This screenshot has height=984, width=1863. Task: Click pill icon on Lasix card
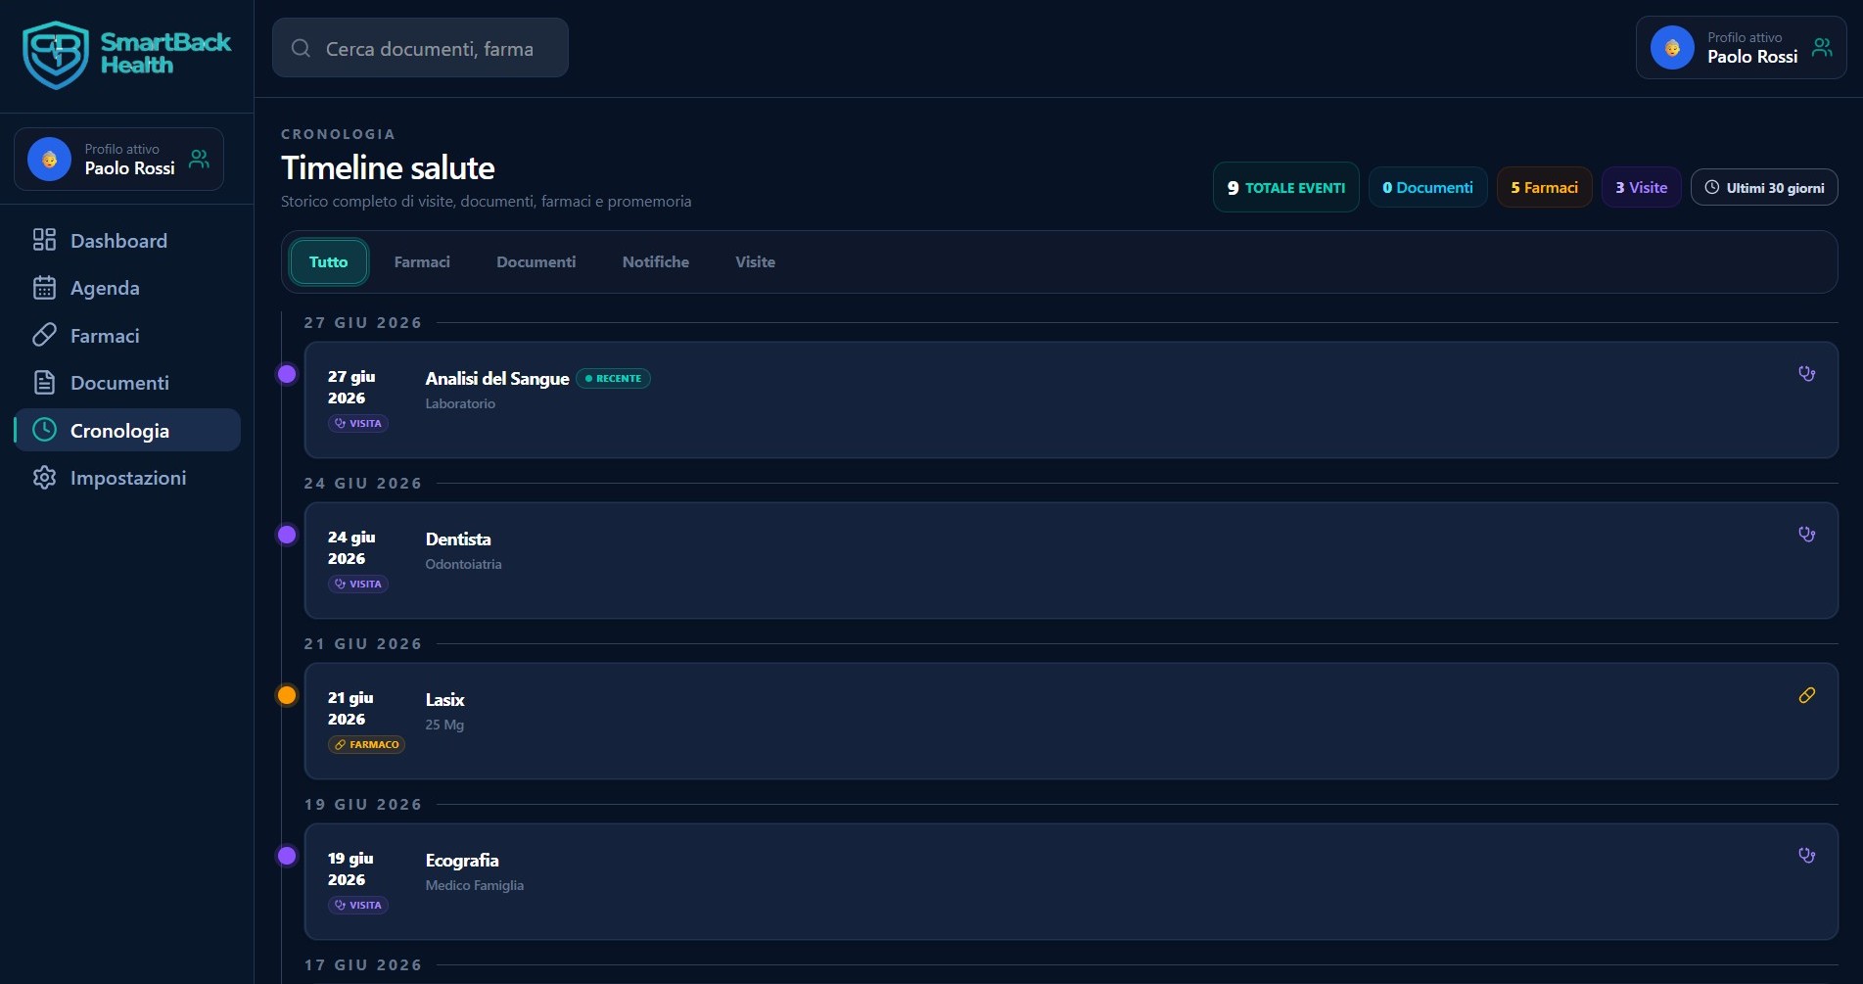pos(1807,695)
